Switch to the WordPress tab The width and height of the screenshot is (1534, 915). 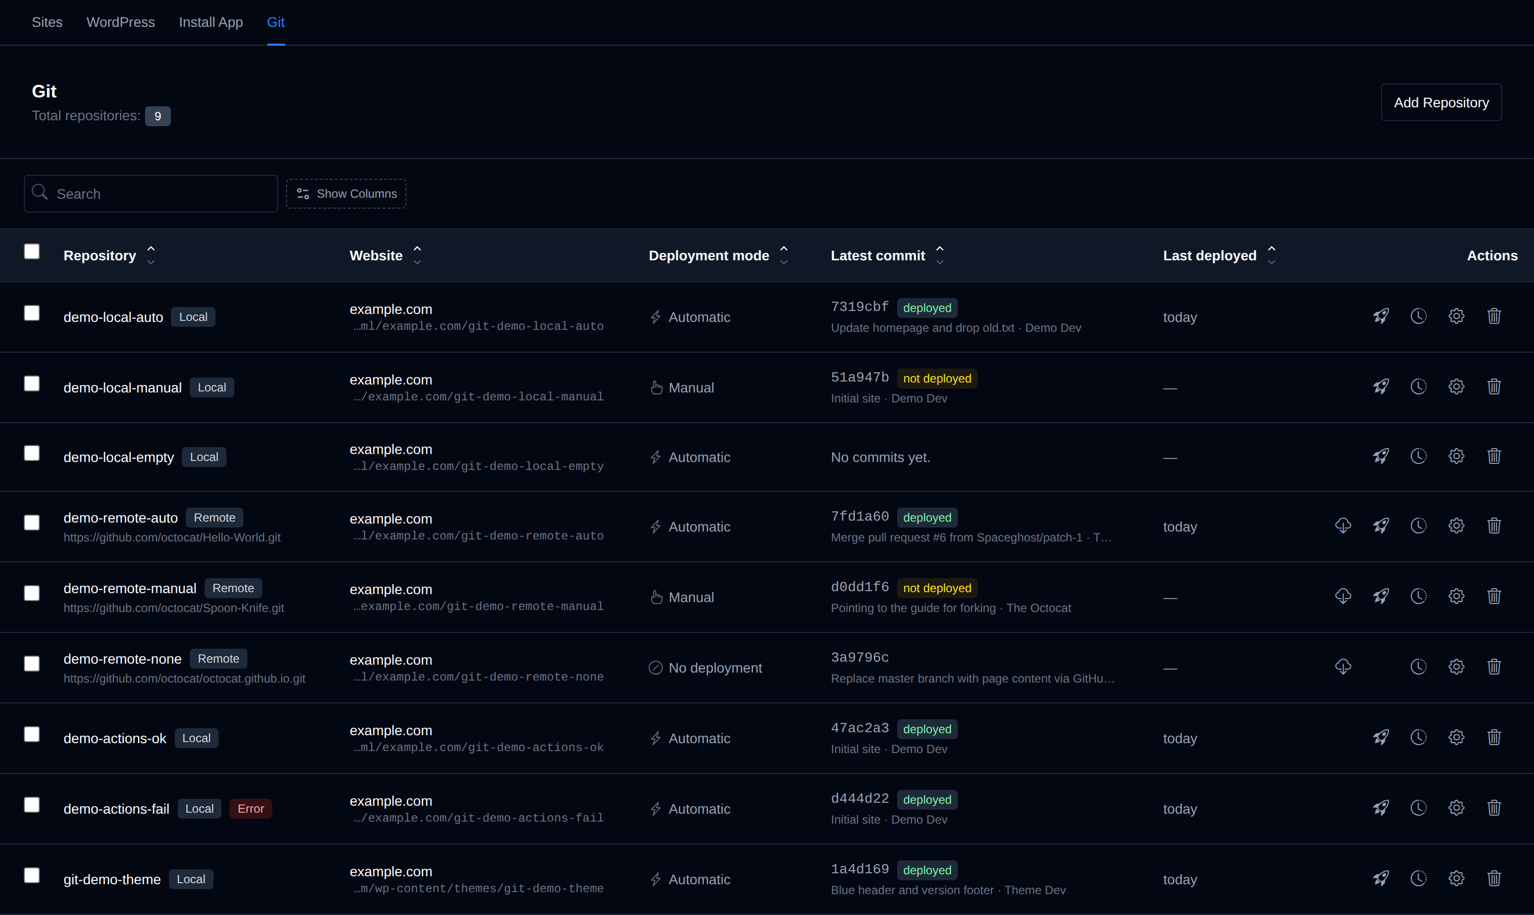[x=121, y=22]
